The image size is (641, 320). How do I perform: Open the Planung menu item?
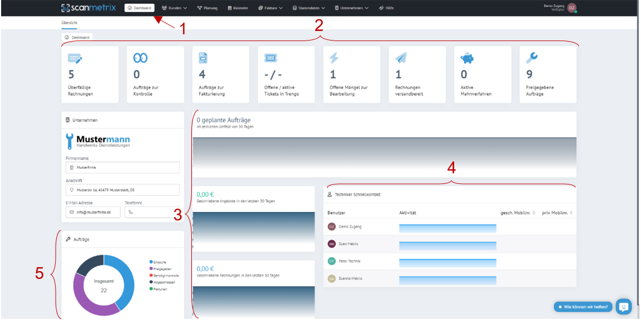(x=207, y=8)
